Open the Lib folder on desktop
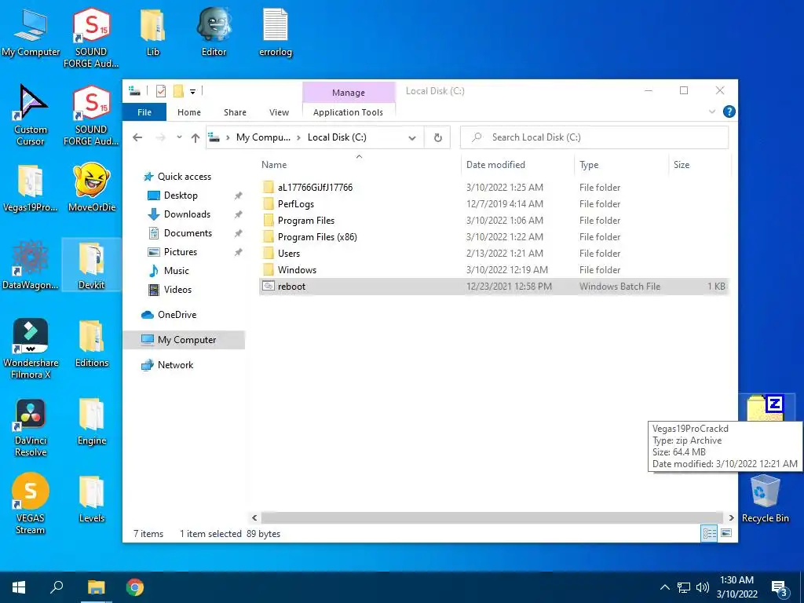 click(153, 31)
